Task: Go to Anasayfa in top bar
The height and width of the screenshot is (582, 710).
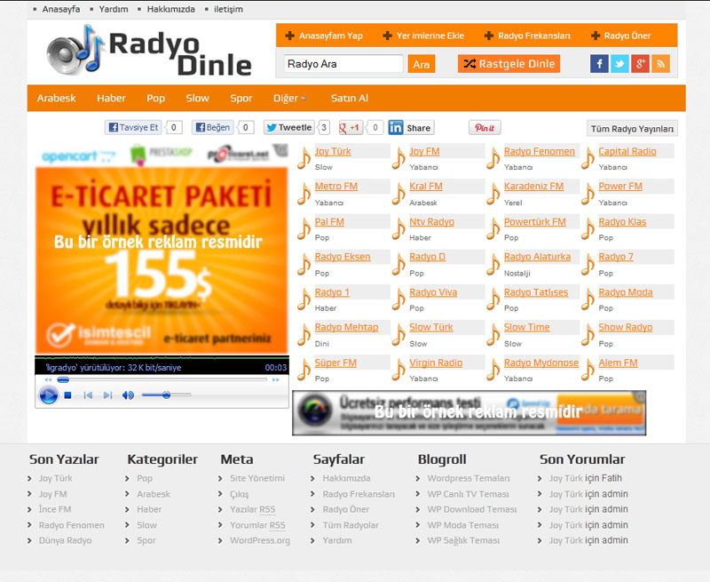Action: (61, 9)
